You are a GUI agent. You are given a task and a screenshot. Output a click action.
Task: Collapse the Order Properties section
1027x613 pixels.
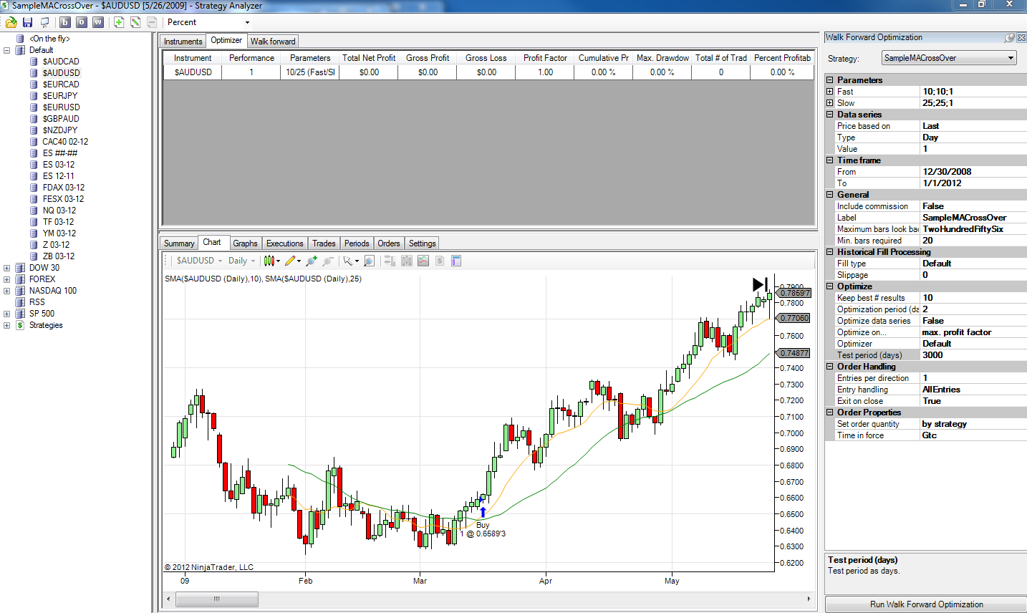(x=830, y=412)
